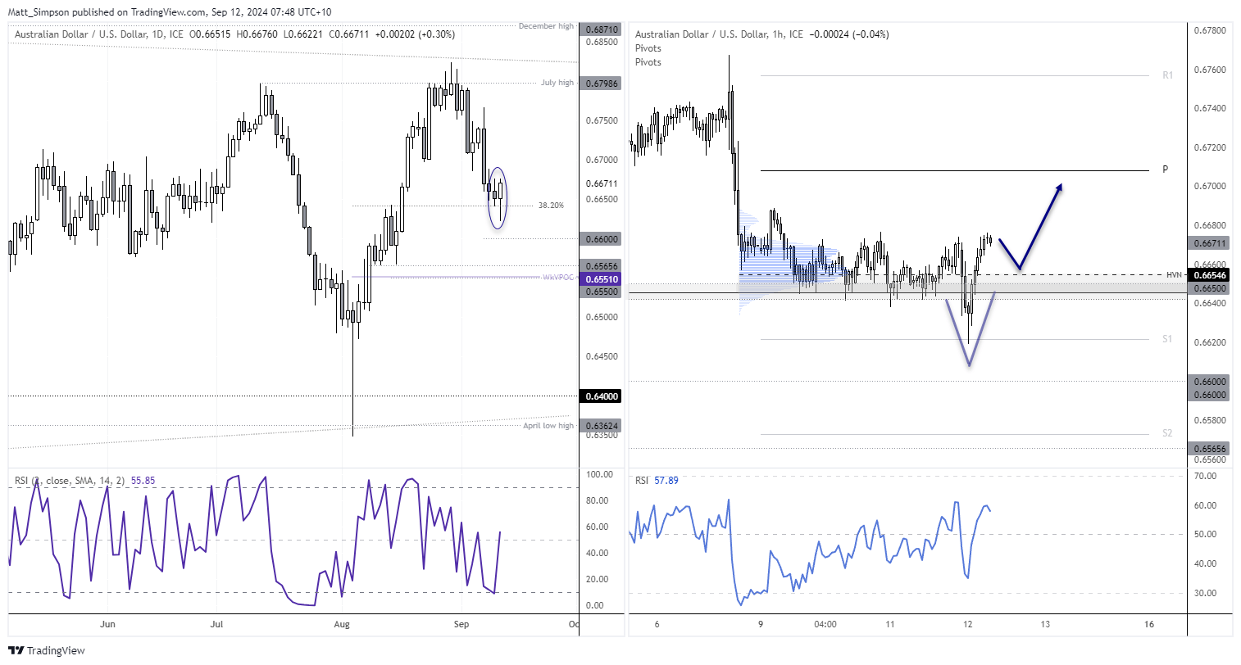The image size is (1241, 665).
Task: Click the +0.00202 (+0.30%) change value
Action: tap(414, 34)
